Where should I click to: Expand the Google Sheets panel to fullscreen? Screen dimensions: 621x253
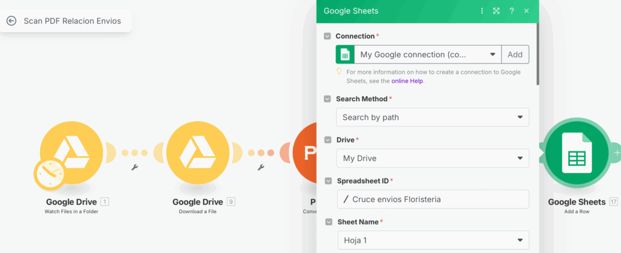(496, 11)
